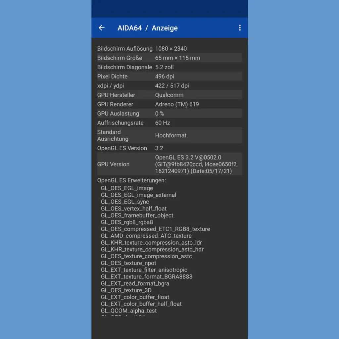Select the Bildschirm Diagonale 5.2 zoll row
This screenshot has width=339, height=339.
[169, 67]
